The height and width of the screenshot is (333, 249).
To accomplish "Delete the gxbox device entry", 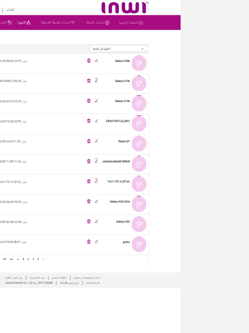I will 89,242.
